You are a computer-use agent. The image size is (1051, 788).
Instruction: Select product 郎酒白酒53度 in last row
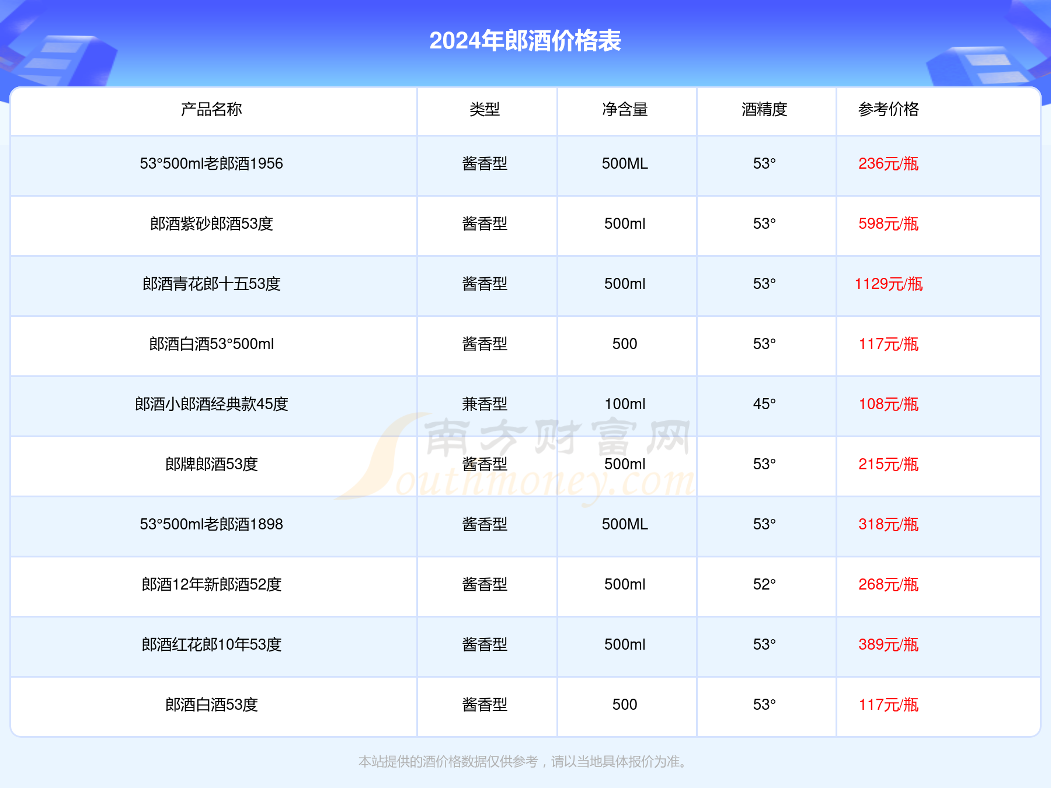click(211, 705)
